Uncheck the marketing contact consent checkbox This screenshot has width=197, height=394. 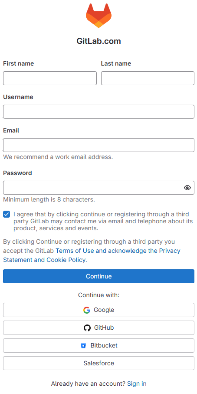7,214
